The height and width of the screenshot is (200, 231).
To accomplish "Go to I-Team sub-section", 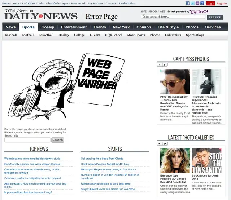I will pyautogui.click(x=95, y=35).
